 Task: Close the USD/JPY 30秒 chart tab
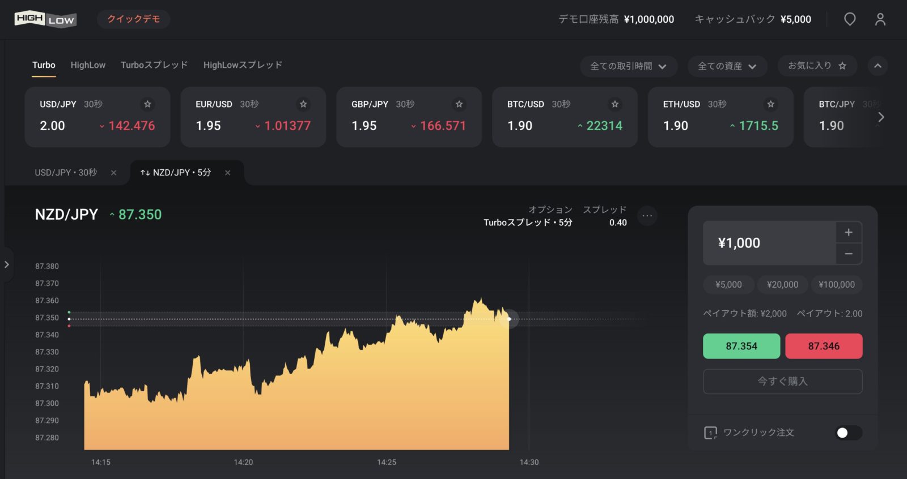pos(113,173)
